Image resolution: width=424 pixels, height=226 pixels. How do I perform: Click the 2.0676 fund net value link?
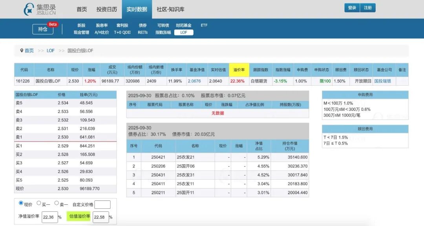point(194,81)
